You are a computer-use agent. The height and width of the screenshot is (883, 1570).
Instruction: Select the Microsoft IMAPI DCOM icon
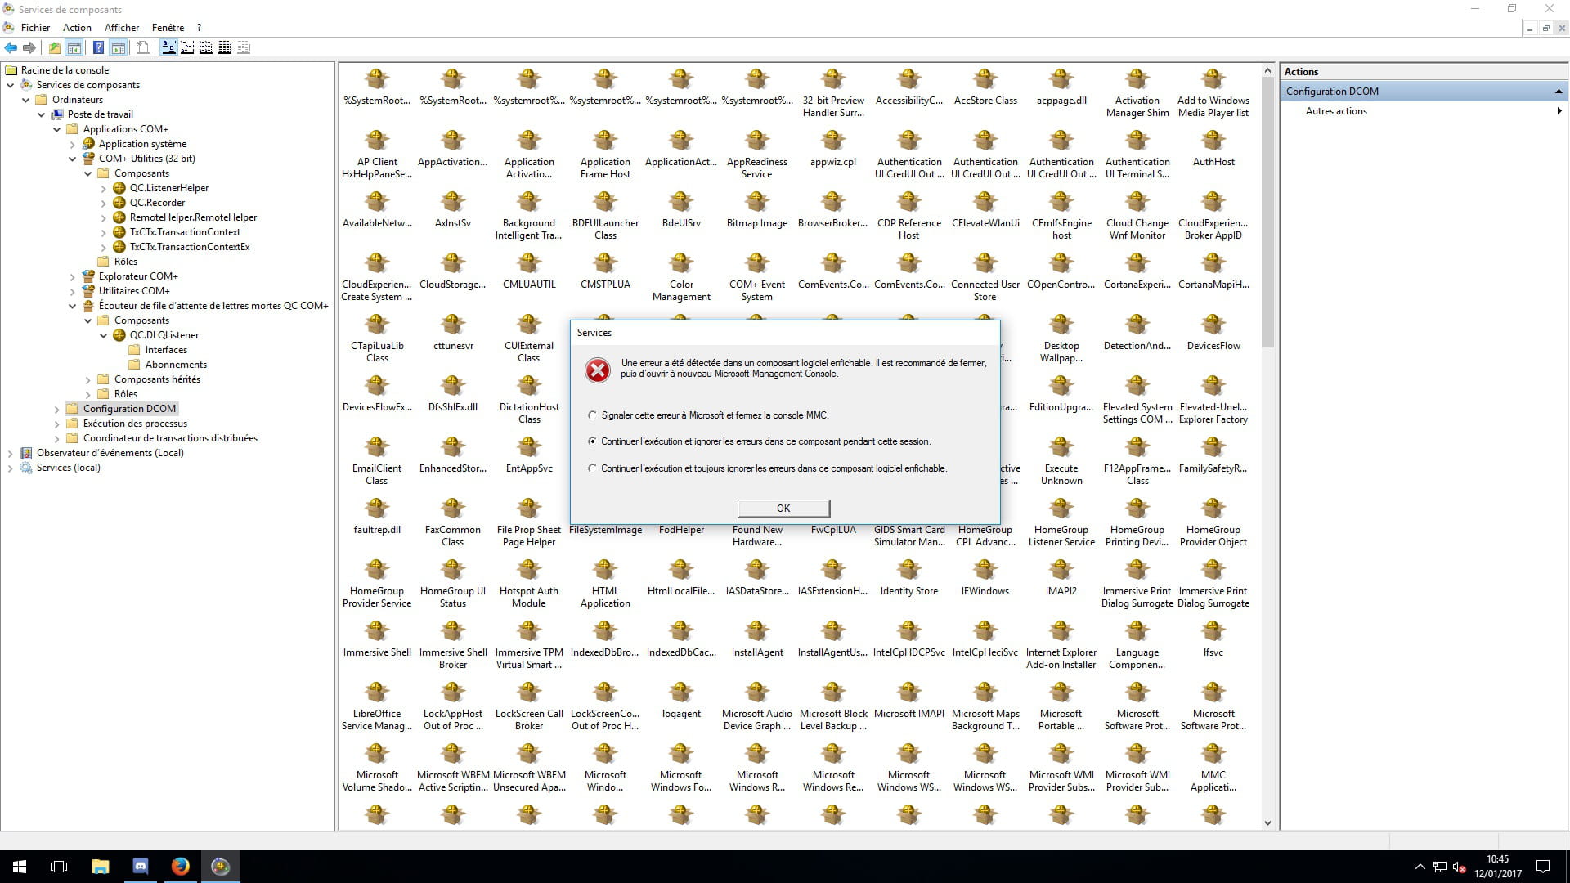(x=909, y=701)
